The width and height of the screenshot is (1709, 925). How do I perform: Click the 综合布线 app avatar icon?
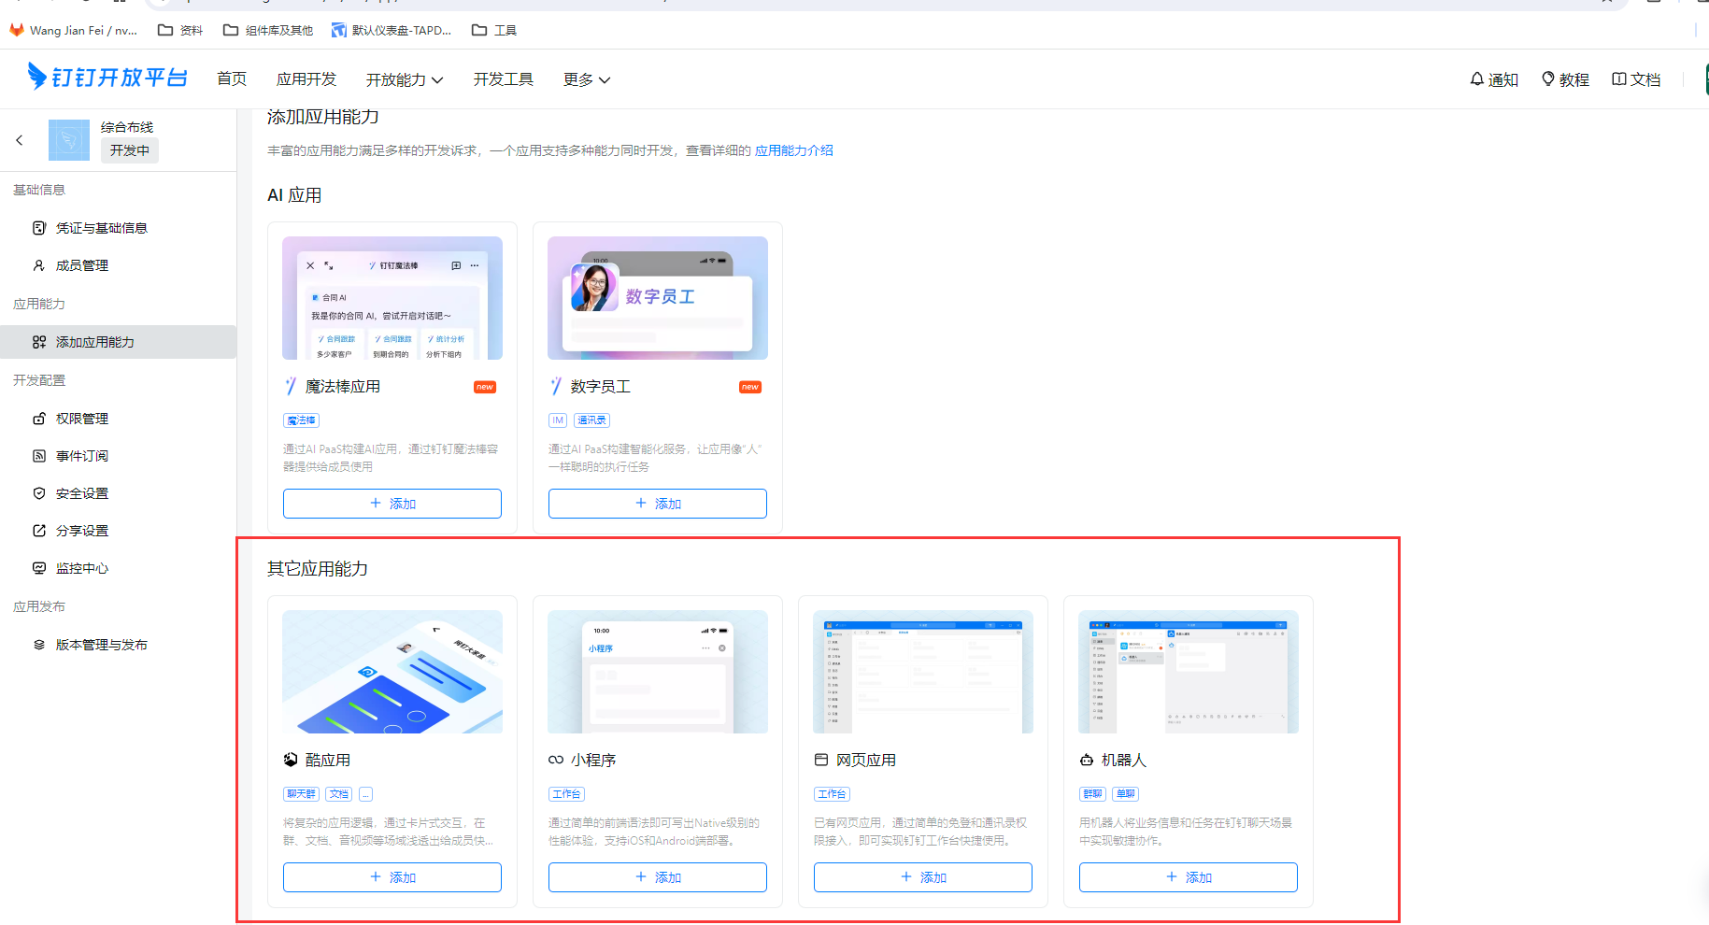(x=69, y=140)
